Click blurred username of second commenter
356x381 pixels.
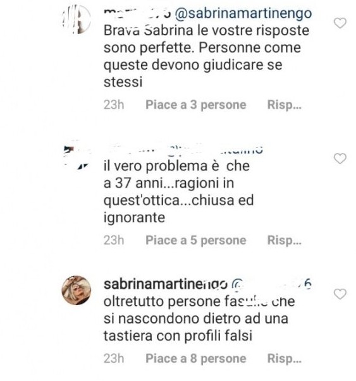point(183,149)
